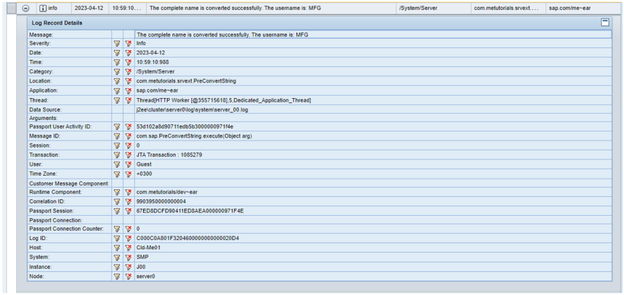The height and width of the screenshot is (295, 624).
Task: Filter by Category /System/Server
Action: pos(117,71)
